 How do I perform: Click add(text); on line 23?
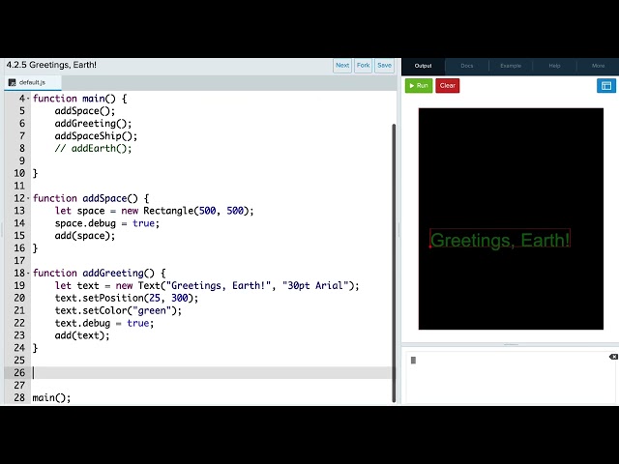82,335
